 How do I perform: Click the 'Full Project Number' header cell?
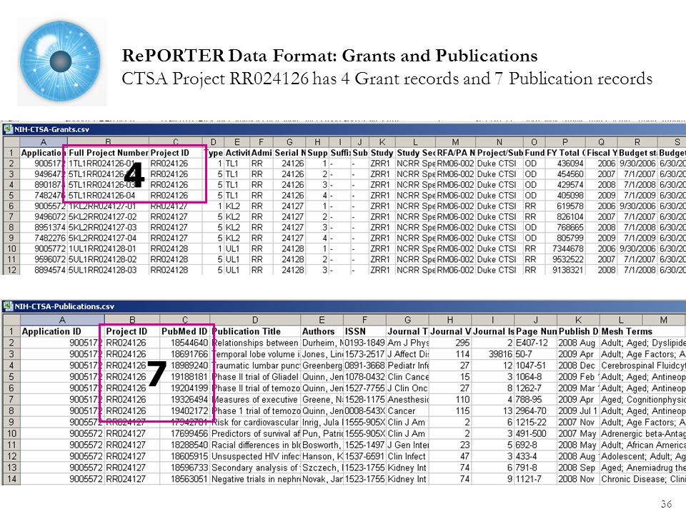[108, 153]
